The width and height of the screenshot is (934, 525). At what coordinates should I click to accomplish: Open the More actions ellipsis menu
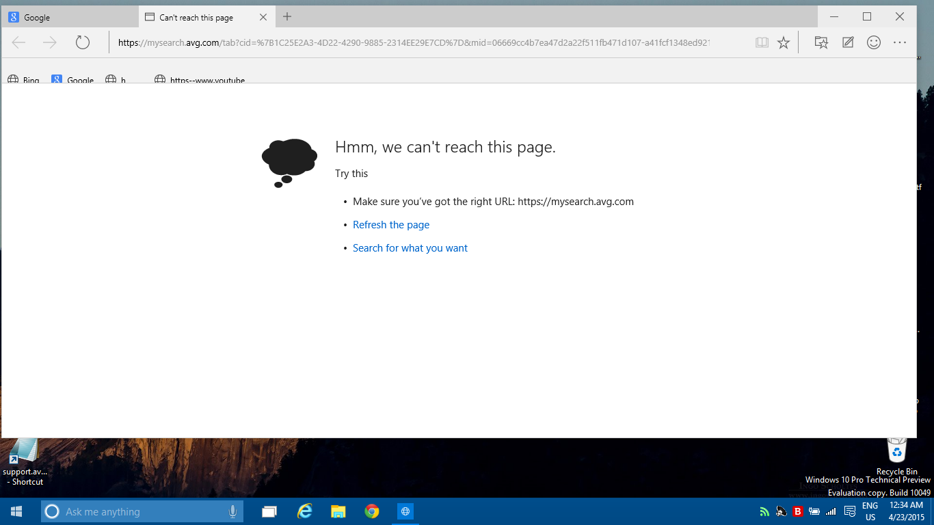pyautogui.click(x=900, y=42)
